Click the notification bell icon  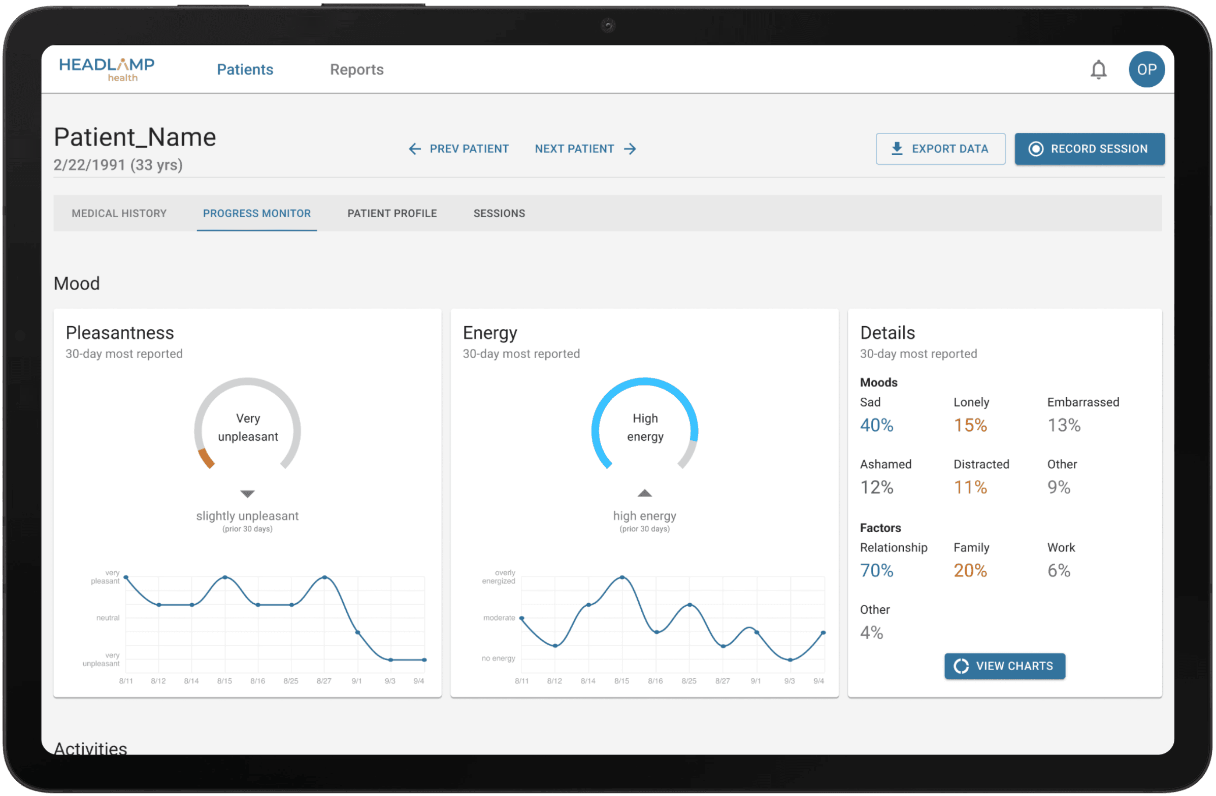click(x=1098, y=70)
